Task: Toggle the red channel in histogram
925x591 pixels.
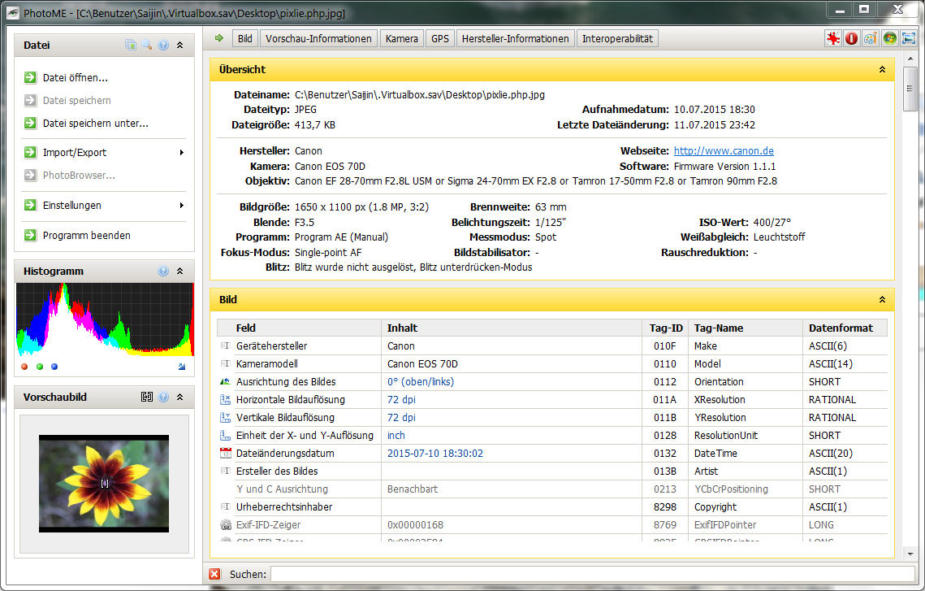Action: coord(25,367)
